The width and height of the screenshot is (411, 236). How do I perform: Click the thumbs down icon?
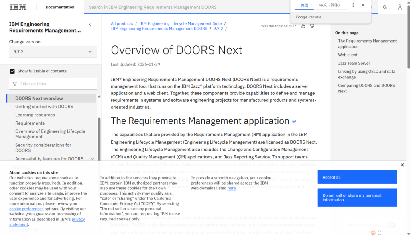[312, 26]
